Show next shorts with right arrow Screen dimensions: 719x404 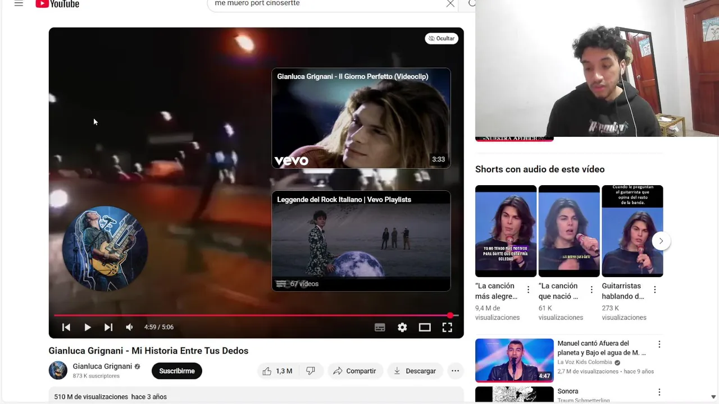pyautogui.click(x=661, y=241)
